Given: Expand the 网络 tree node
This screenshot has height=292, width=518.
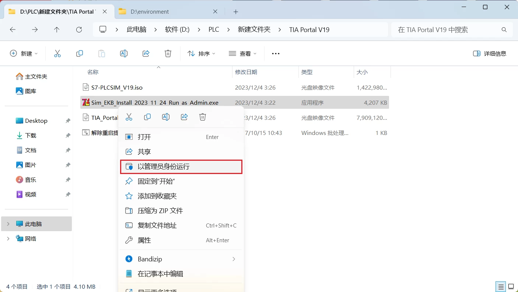Looking at the screenshot, I should tap(8, 239).
